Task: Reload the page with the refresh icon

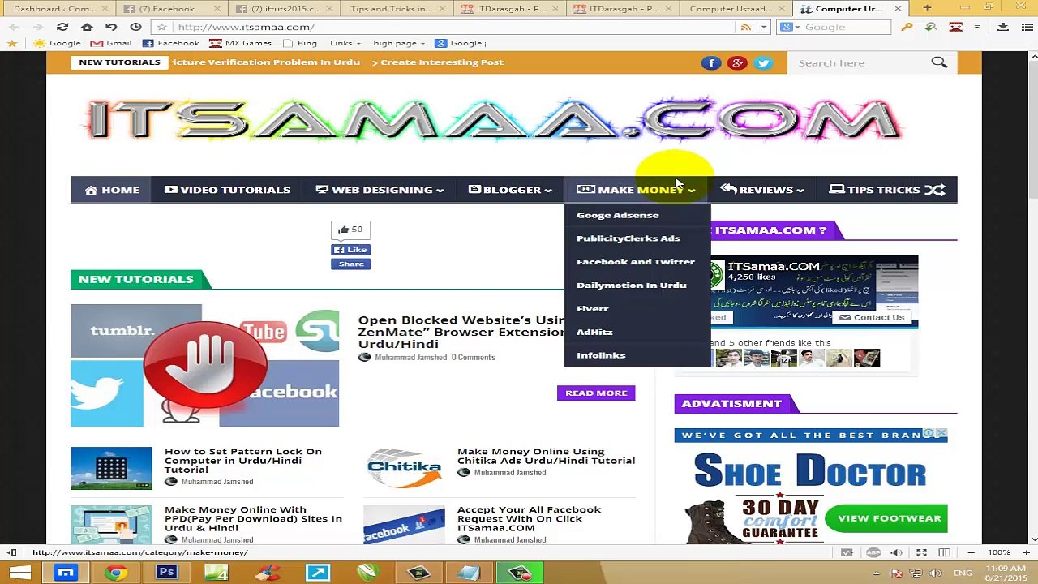Action: click(x=62, y=27)
